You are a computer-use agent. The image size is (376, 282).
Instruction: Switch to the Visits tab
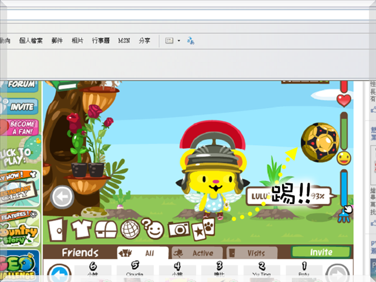pyautogui.click(x=252, y=253)
